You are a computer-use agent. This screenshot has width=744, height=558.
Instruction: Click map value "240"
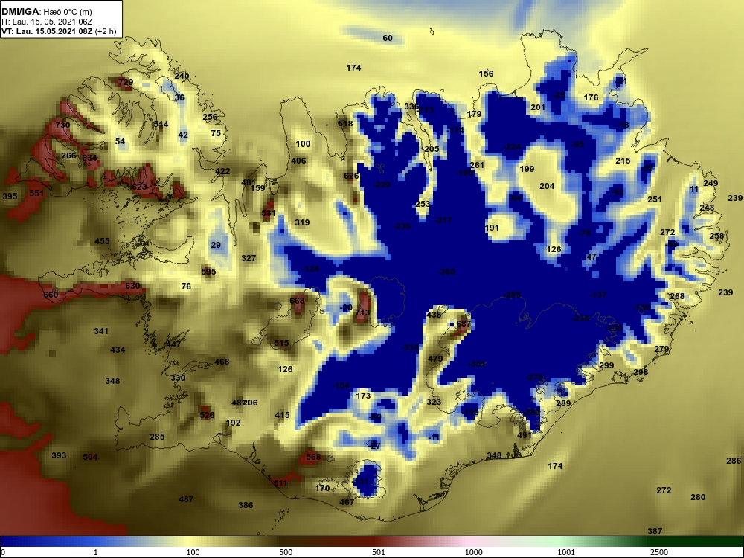pos(182,76)
